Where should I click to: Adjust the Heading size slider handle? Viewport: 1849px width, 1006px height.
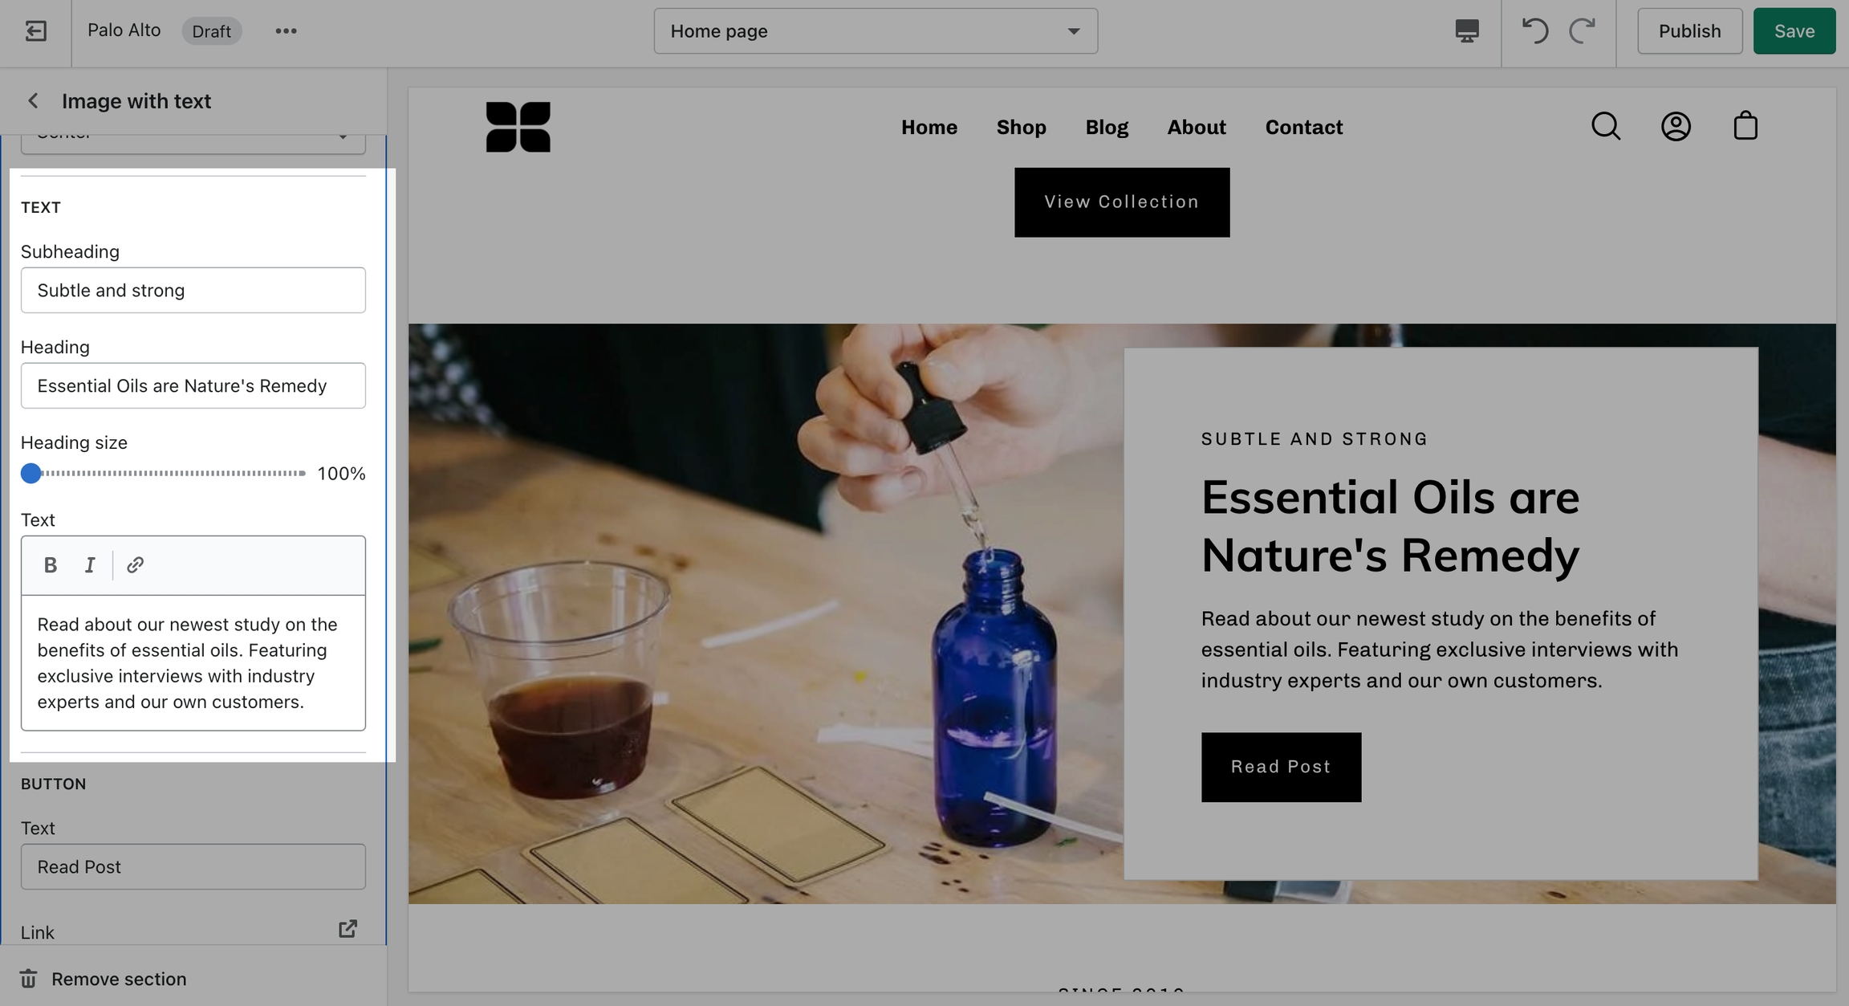30,474
